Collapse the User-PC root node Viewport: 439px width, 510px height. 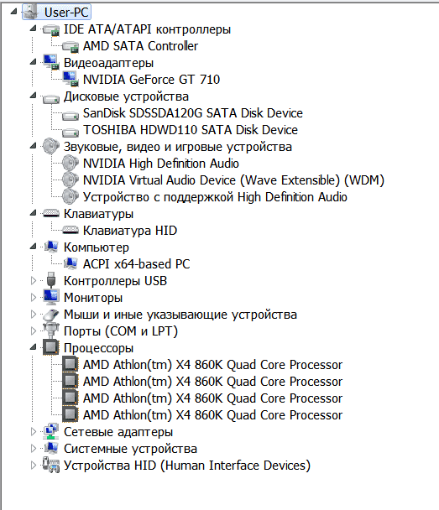(13, 12)
